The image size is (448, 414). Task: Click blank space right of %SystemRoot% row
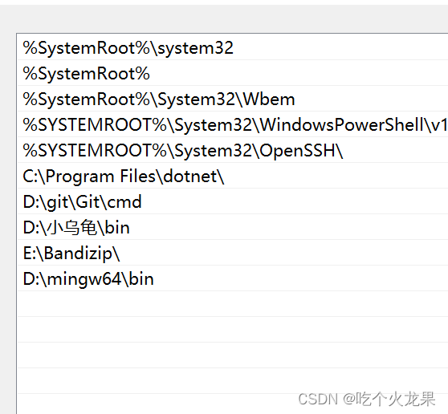point(299,73)
